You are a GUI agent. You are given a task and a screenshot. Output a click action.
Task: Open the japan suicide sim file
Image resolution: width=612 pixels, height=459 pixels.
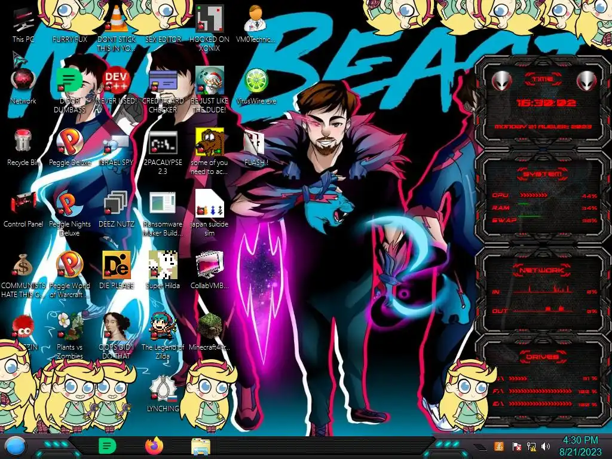(x=210, y=213)
